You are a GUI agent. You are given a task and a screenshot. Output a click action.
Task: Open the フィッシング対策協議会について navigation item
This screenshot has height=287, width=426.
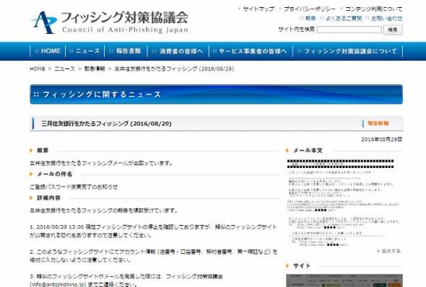(347, 51)
